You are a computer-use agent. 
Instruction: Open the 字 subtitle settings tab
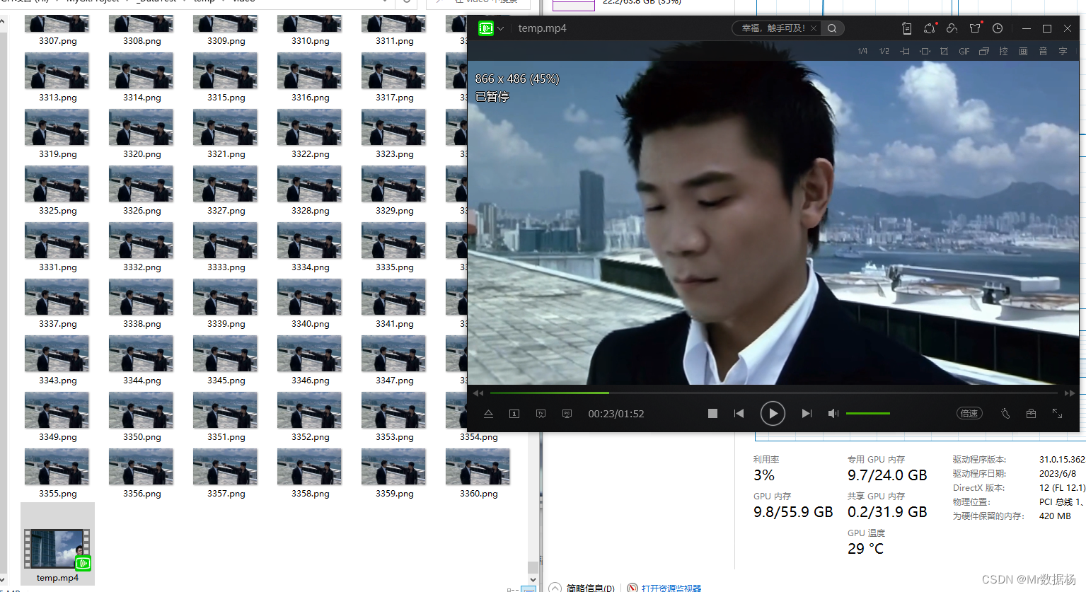[x=1063, y=51]
